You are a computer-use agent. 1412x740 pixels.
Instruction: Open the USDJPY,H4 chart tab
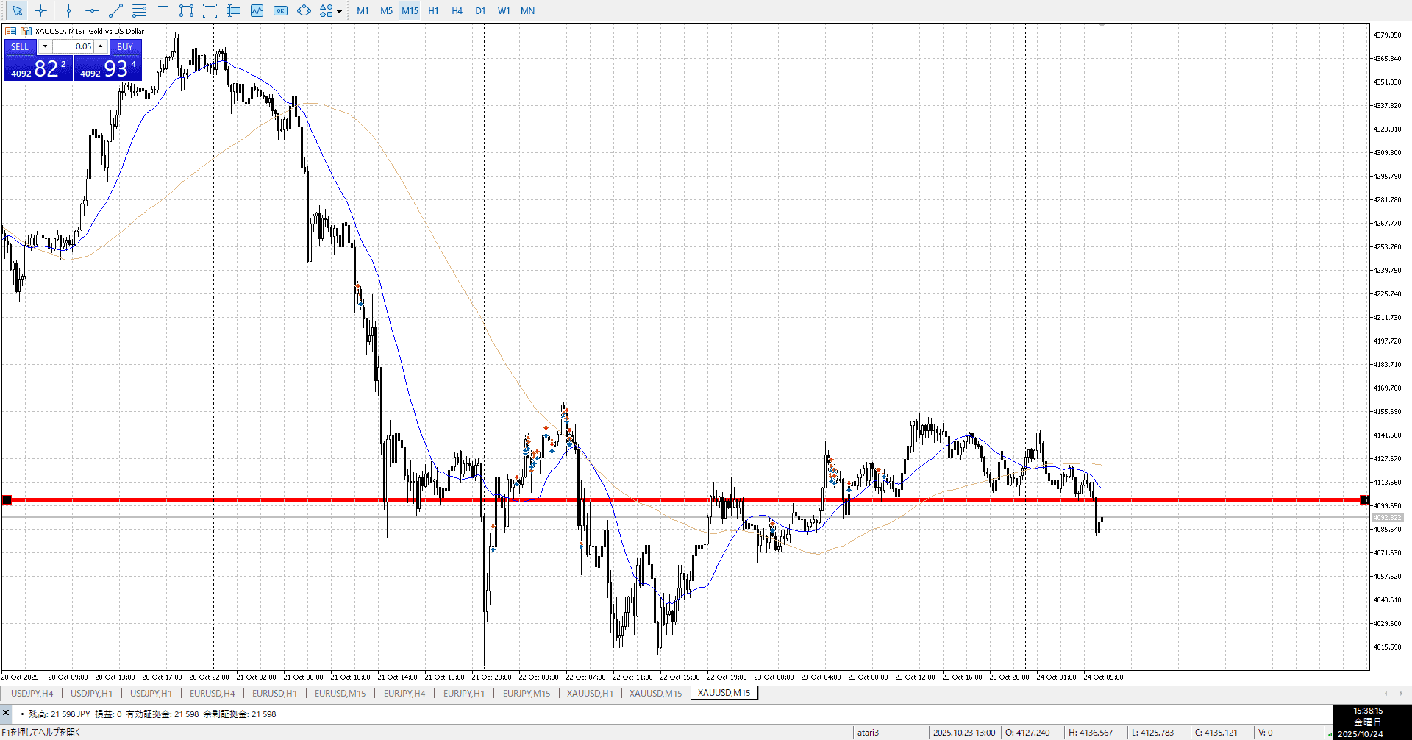(32, 693)
